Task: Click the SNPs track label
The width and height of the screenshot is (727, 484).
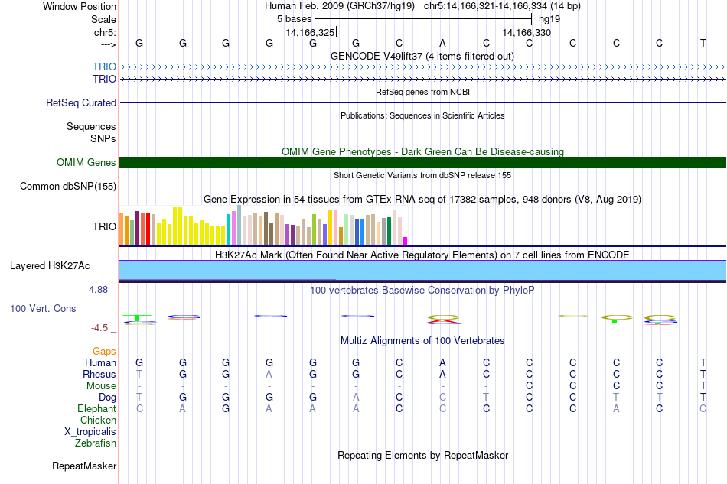Action: tap(103, 138)
